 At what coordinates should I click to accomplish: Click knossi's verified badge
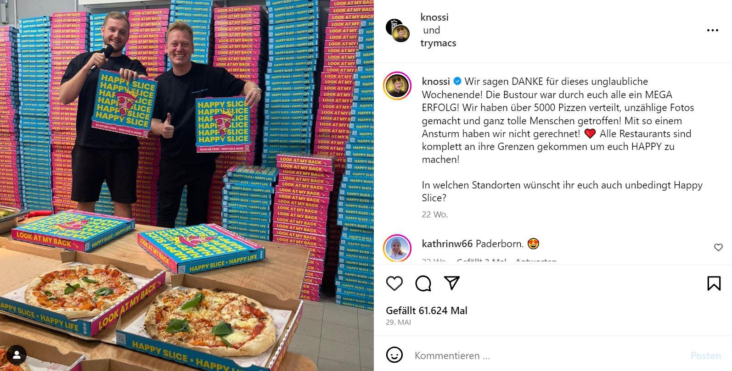(x=457, y=81)
